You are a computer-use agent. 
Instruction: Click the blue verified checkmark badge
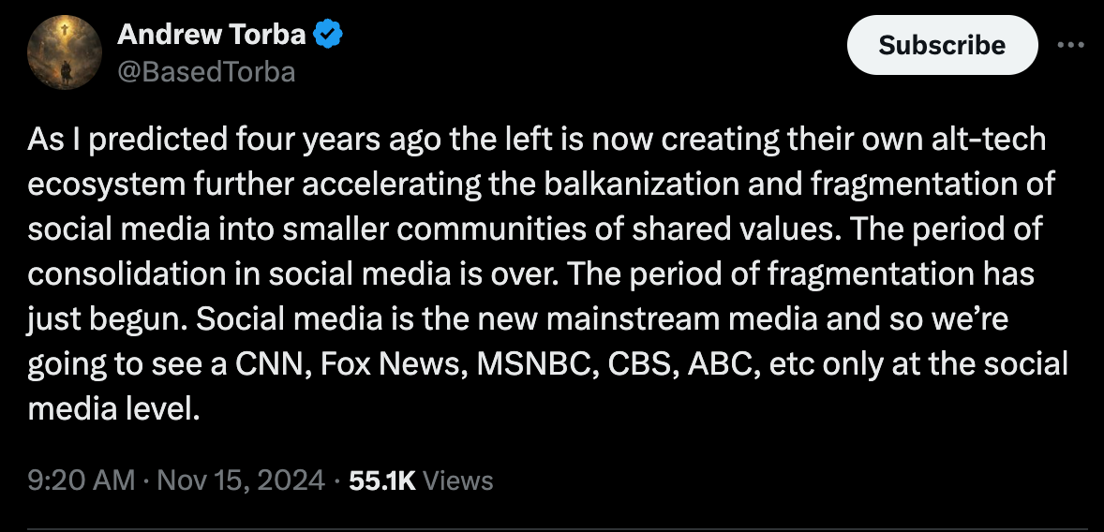327,35
